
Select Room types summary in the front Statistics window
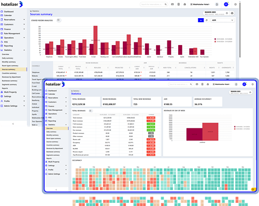(53, 138)
